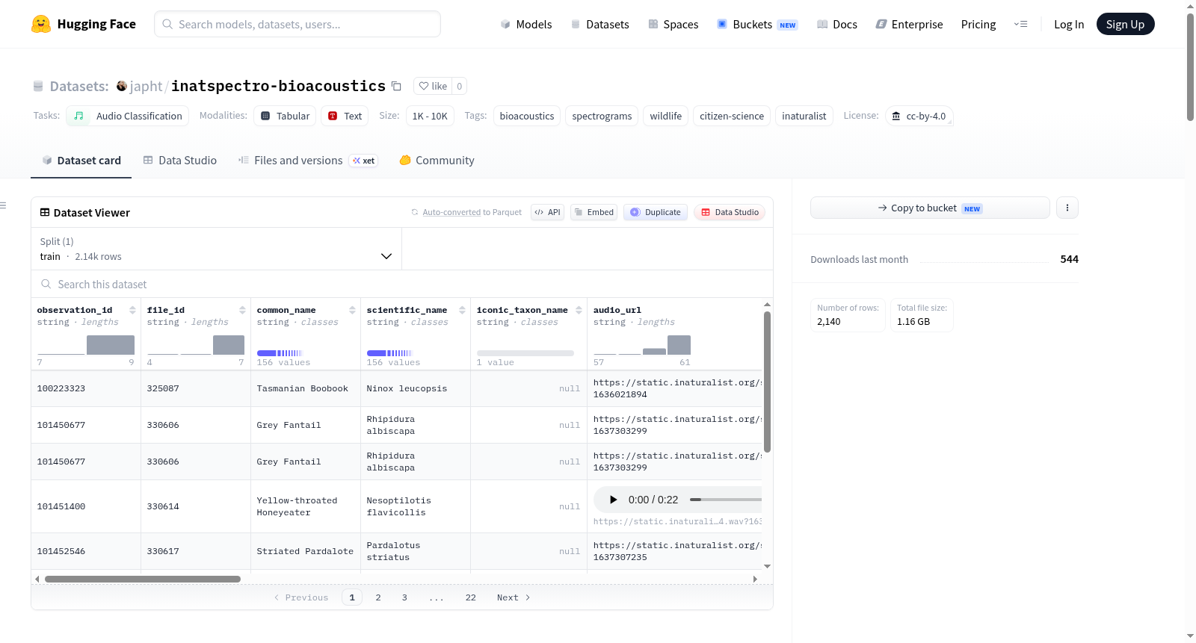Sort by the observation_id column arrows
This screenshot has width=1196, height=643.
pyautogui.click(x=132, y=310)
